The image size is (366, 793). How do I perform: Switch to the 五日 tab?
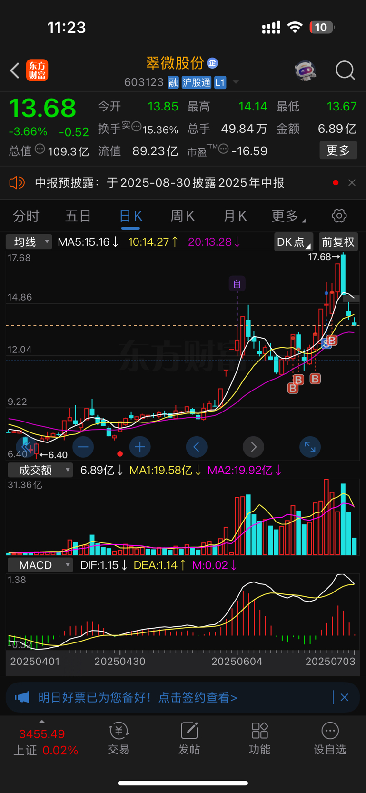tap(78, 216)
